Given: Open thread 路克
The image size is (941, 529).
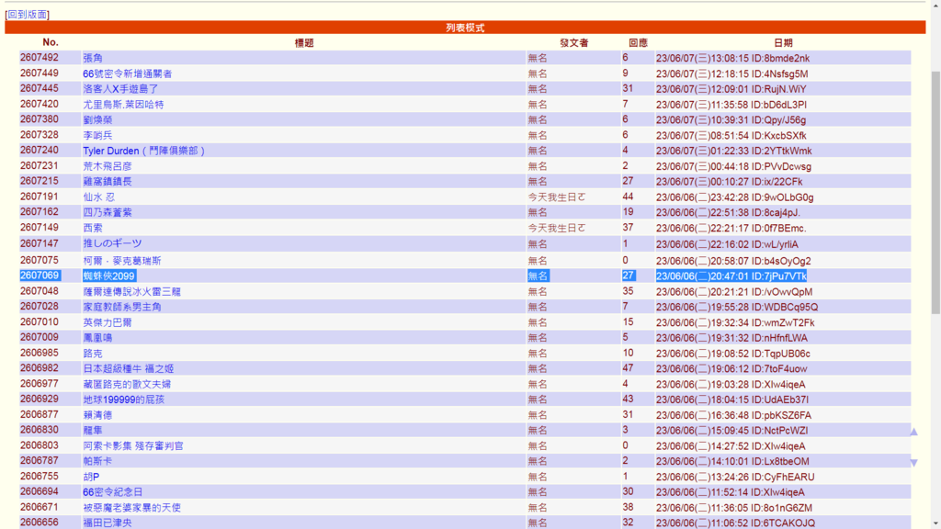Looking at the screenshot, I should 93,354.
